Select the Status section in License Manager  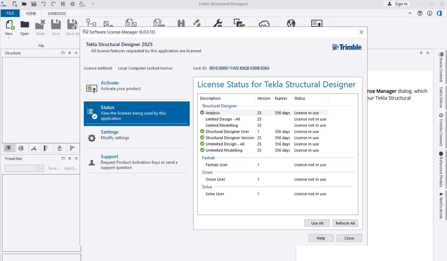click(x=137, y=113)
